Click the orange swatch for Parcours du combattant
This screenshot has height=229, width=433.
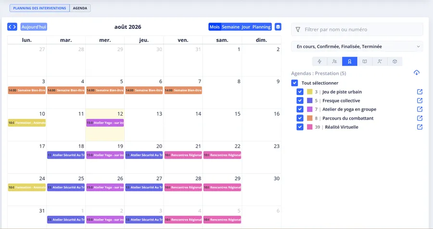tap(309, 118)
